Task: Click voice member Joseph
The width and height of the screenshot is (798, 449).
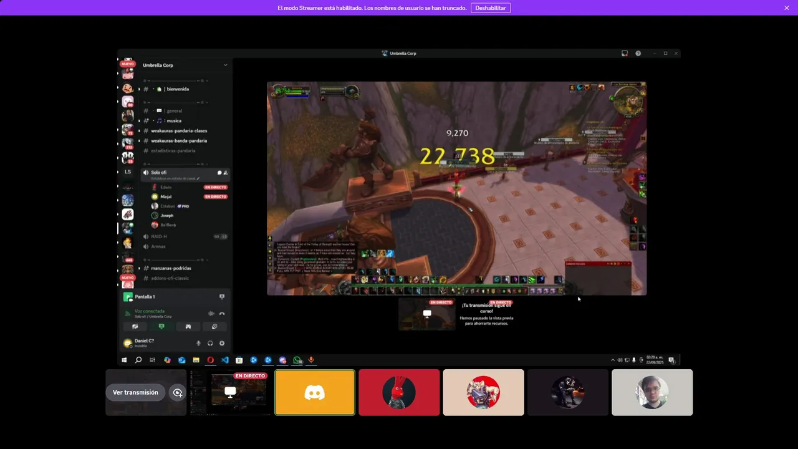Action: [x=166, y=215]
